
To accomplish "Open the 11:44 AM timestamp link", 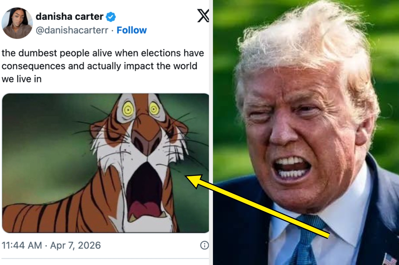I will (22, 245).
